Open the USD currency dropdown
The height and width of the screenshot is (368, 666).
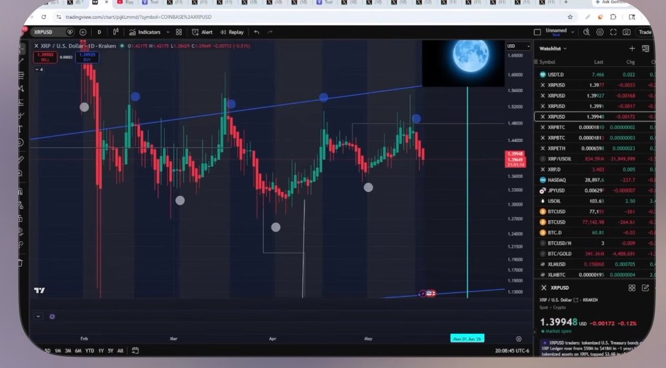[x=518, y=46]
